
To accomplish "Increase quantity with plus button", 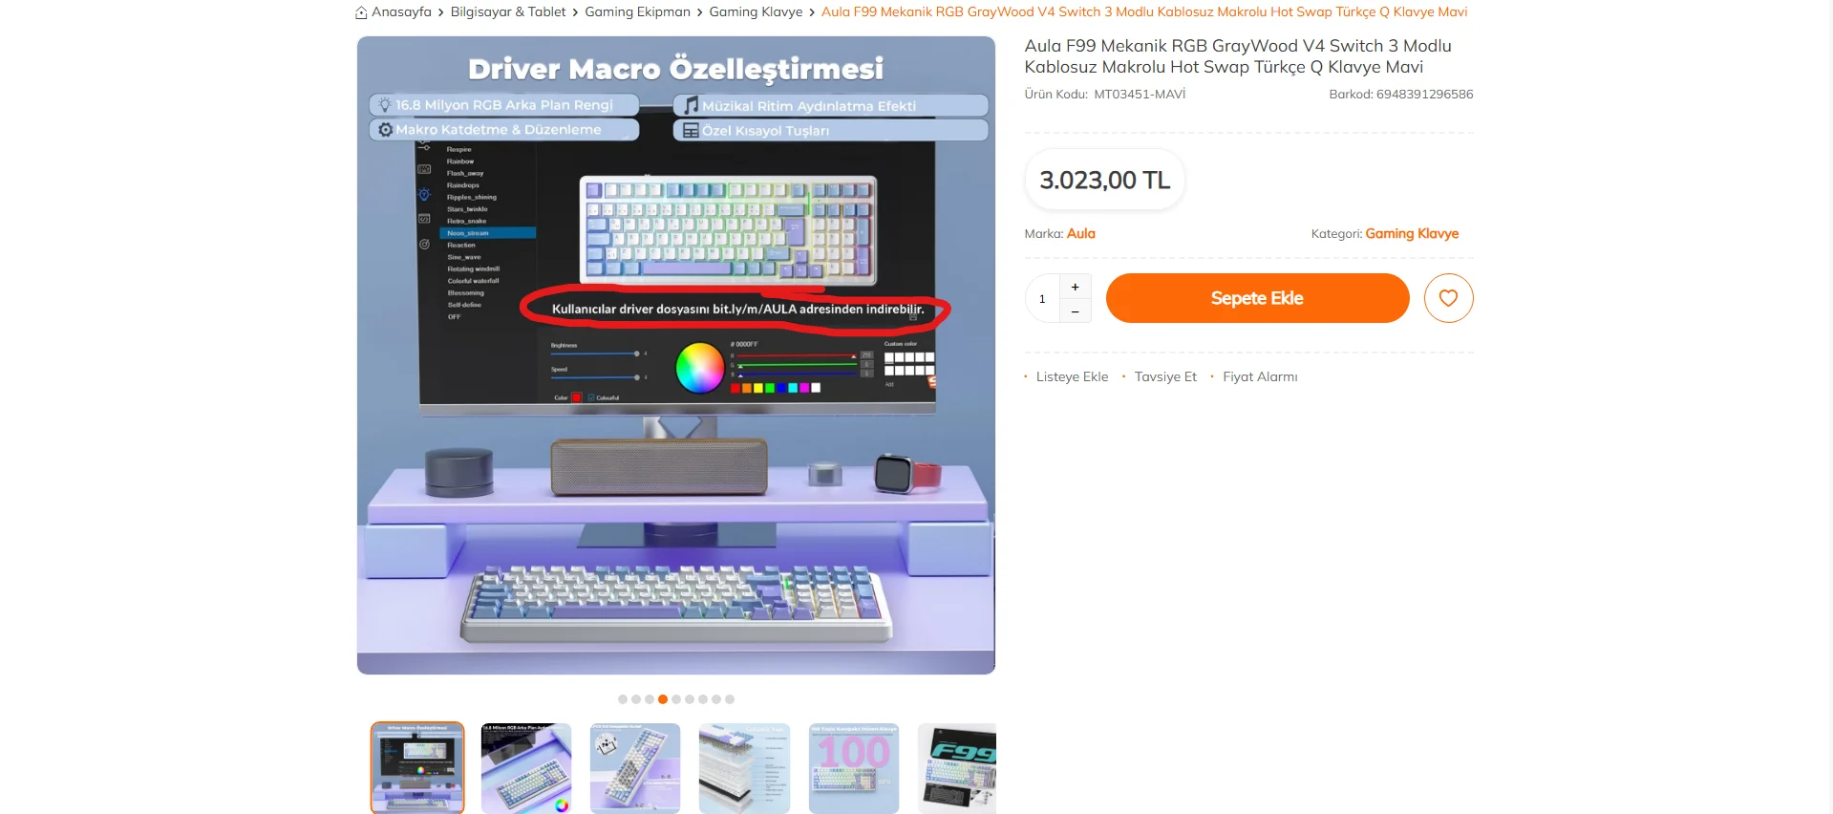I will [1075, 287].
